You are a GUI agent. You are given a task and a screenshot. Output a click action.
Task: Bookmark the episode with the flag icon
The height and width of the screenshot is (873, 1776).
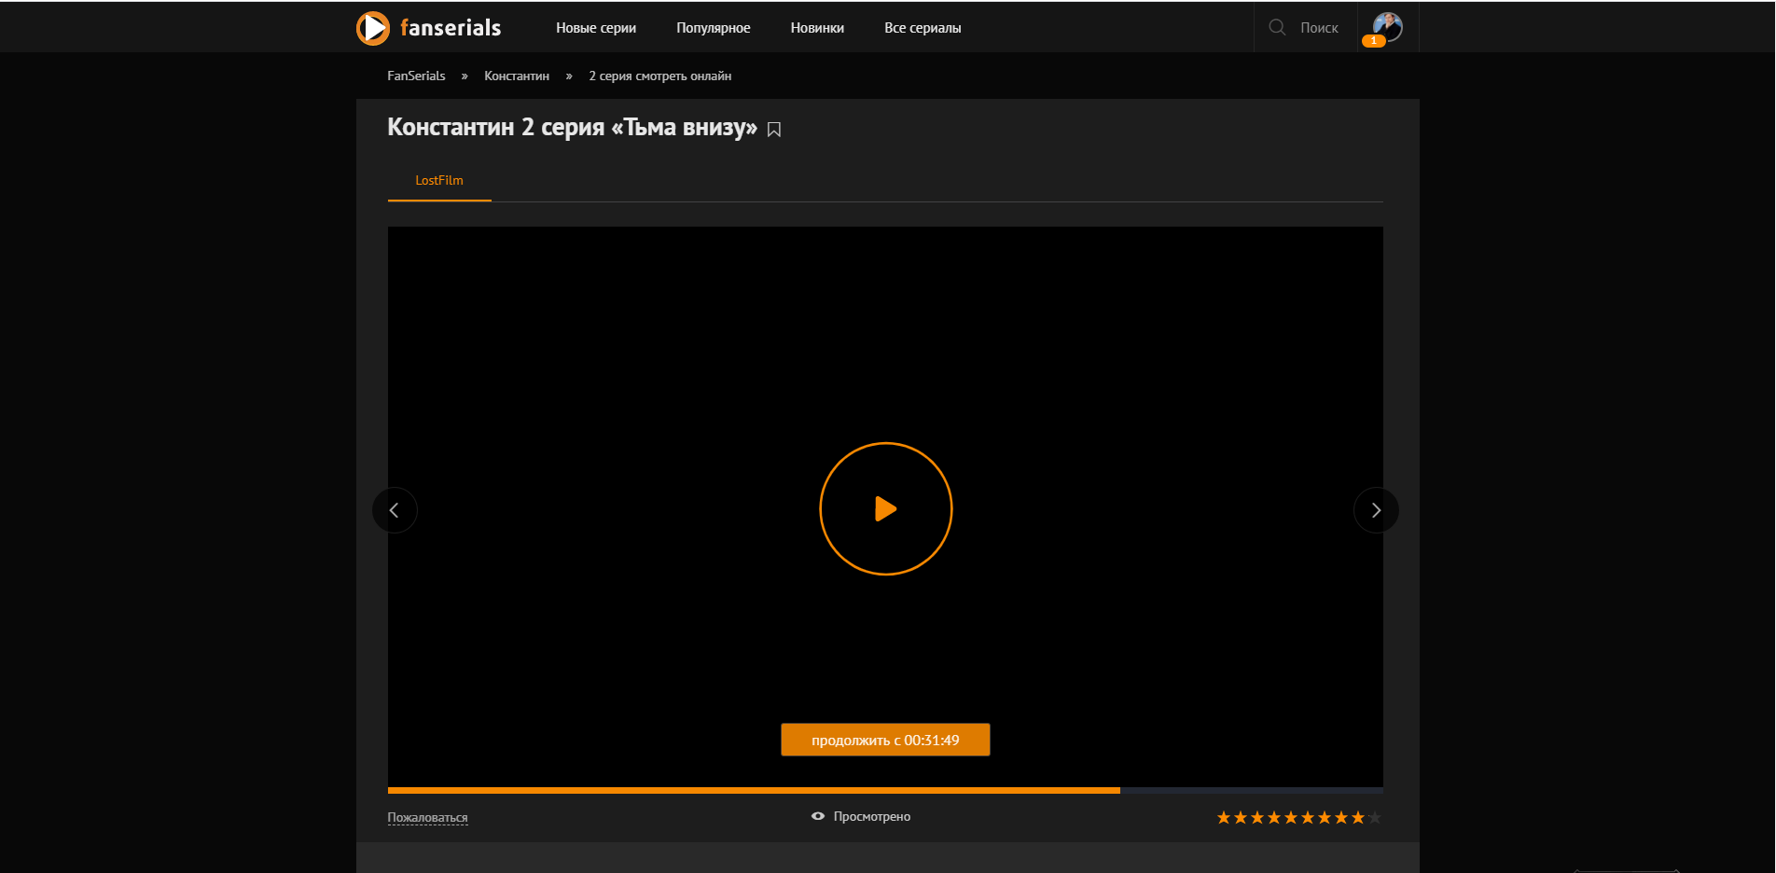coord(774,130)
